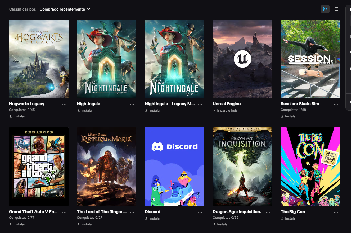The height and width of the screenshot is (233, 351).
Task: Open three-dot menu for Nightingale - Legacy M...
Action: [200, 104]
